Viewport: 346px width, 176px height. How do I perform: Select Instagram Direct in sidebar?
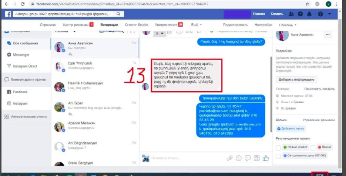(x=26, y=66)
